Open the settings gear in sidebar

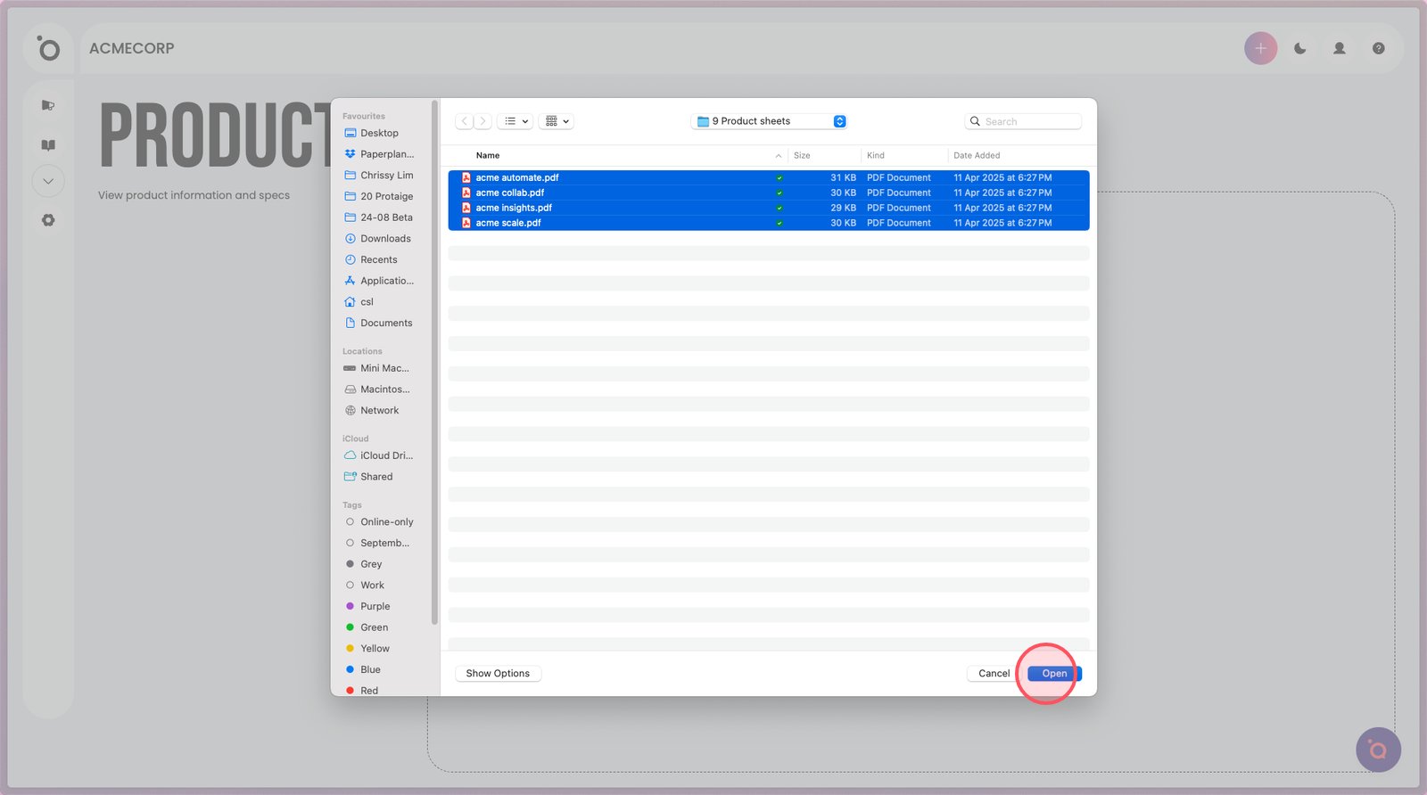[48, 220]
